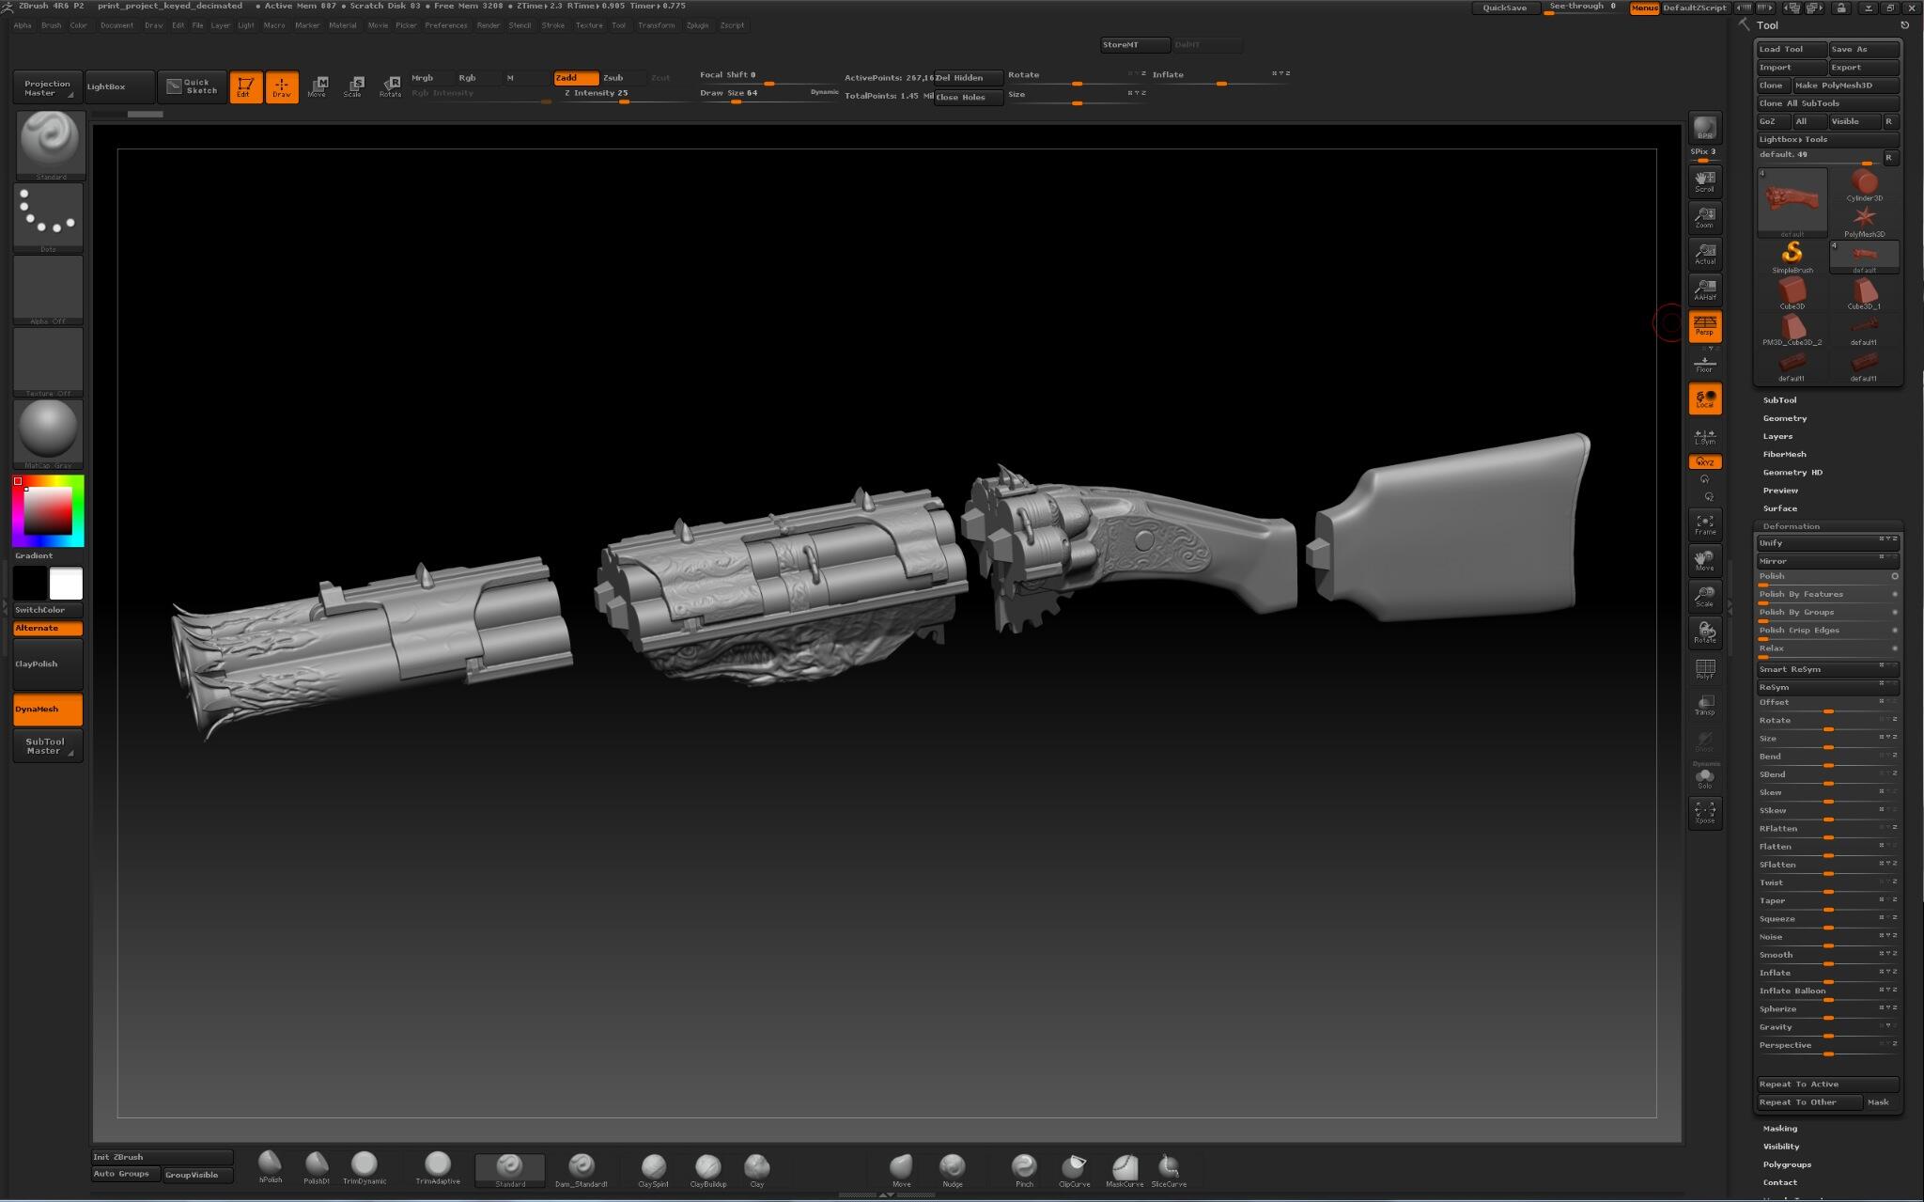Select the hPolish brush

tap(270, 1167)
